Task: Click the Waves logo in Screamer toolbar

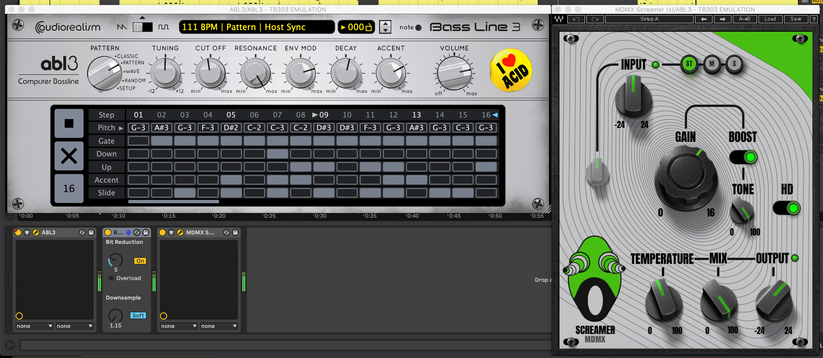Action: 559,19
